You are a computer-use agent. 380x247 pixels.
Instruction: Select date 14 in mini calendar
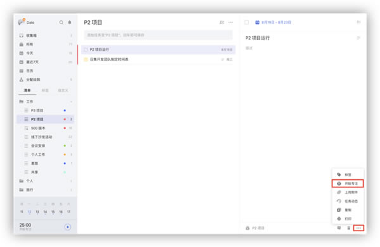point(45,212)
